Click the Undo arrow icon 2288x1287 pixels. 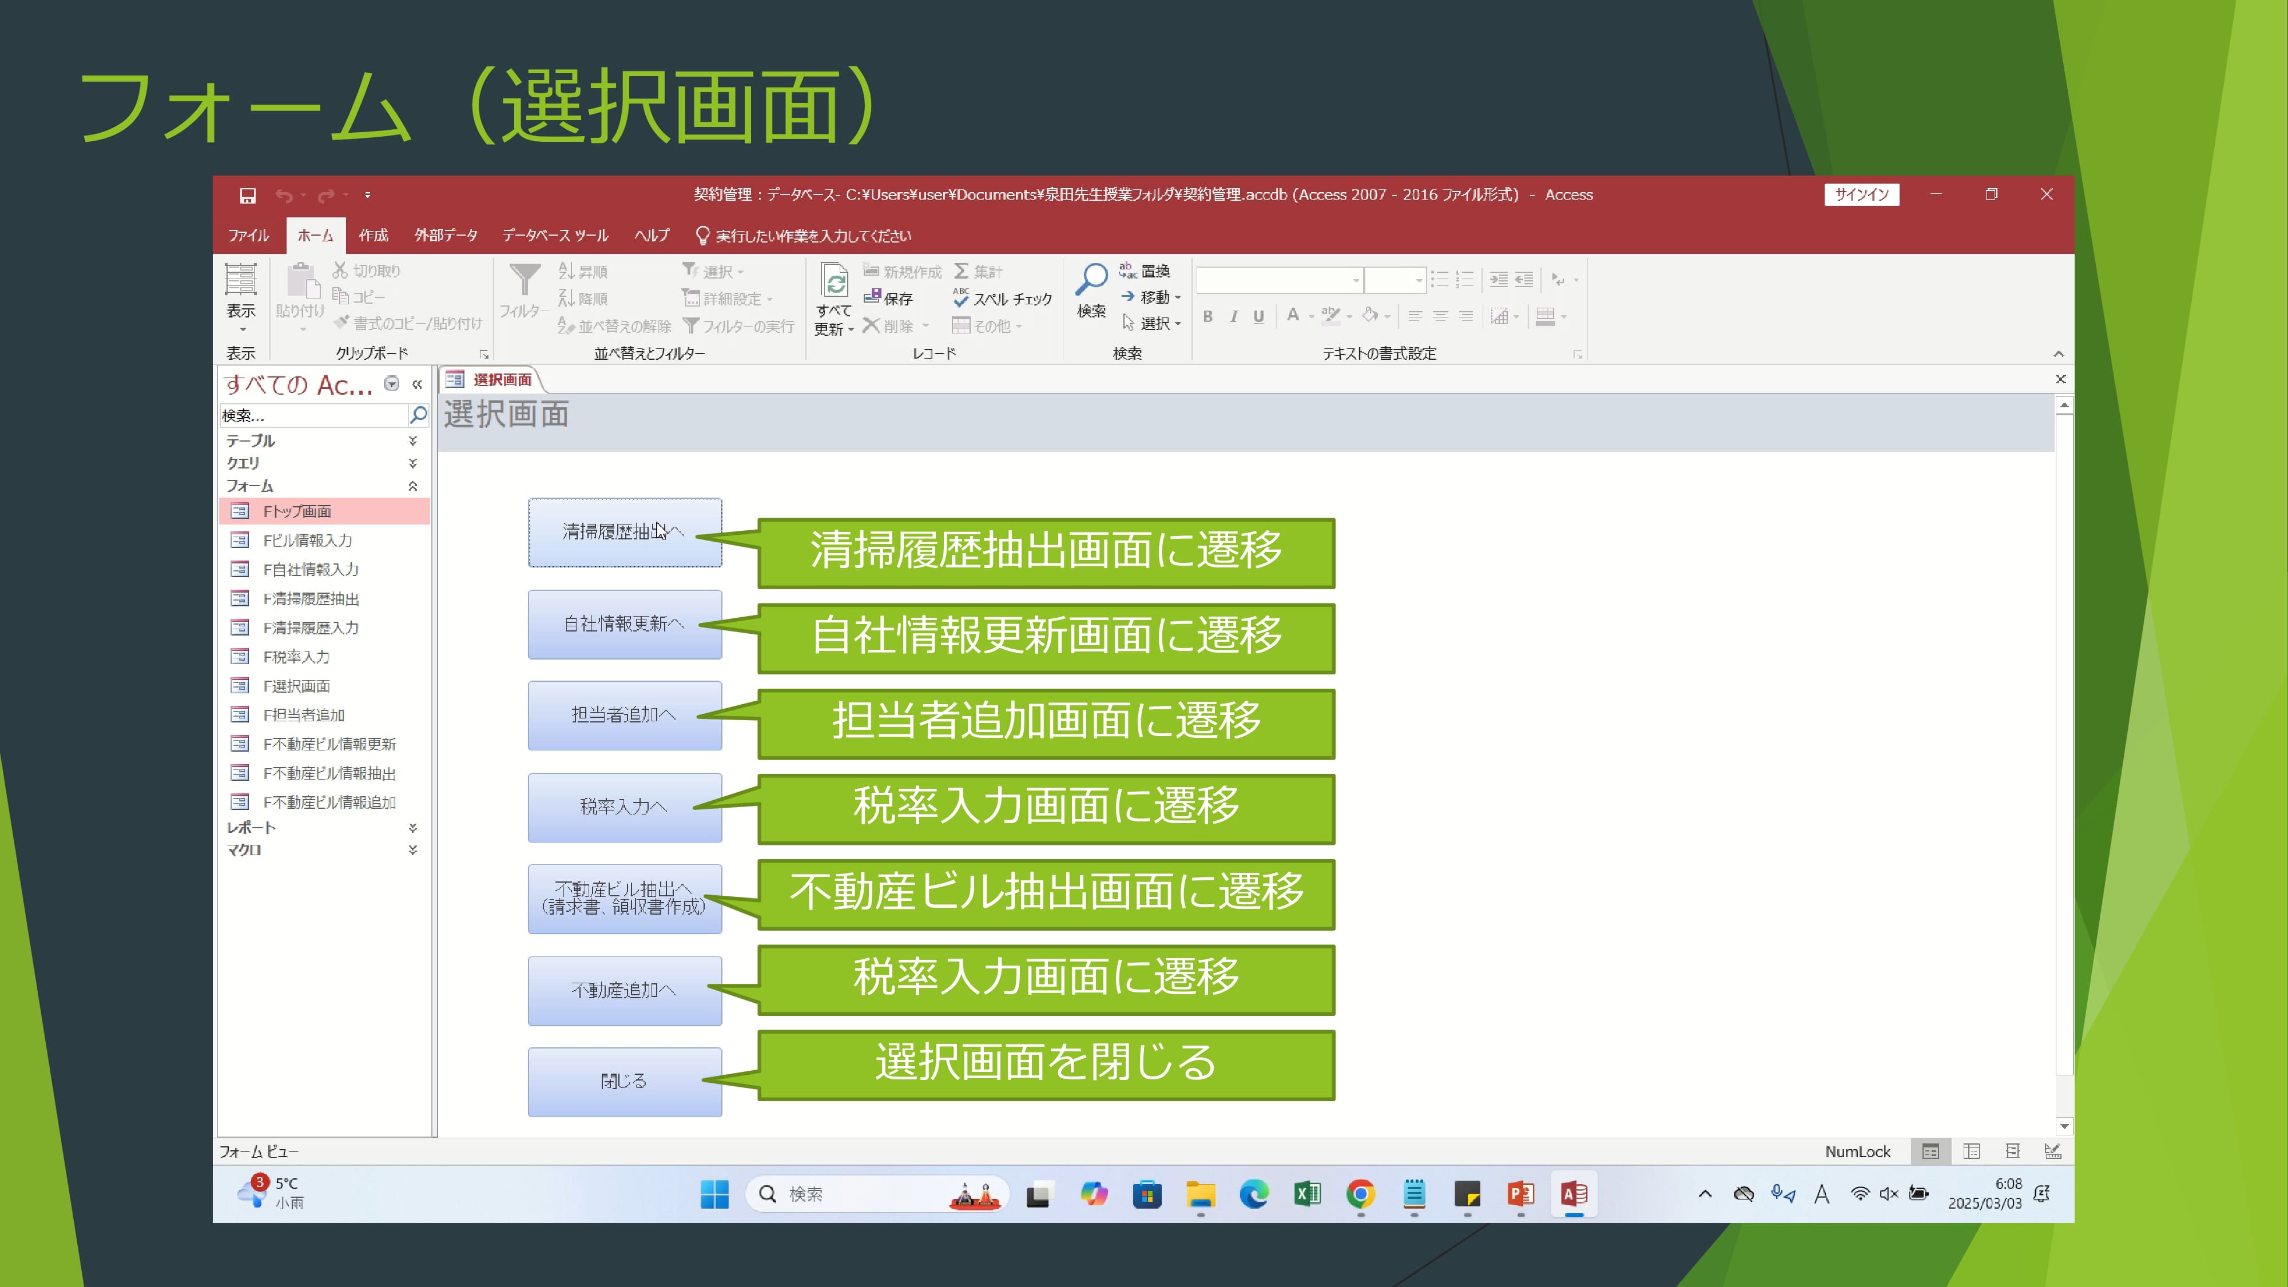284,196
